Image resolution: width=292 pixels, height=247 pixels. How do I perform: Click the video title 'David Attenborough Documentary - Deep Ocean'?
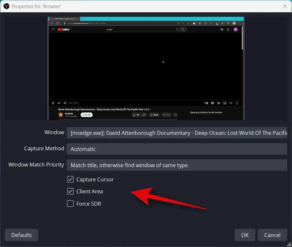pos(104,109)
